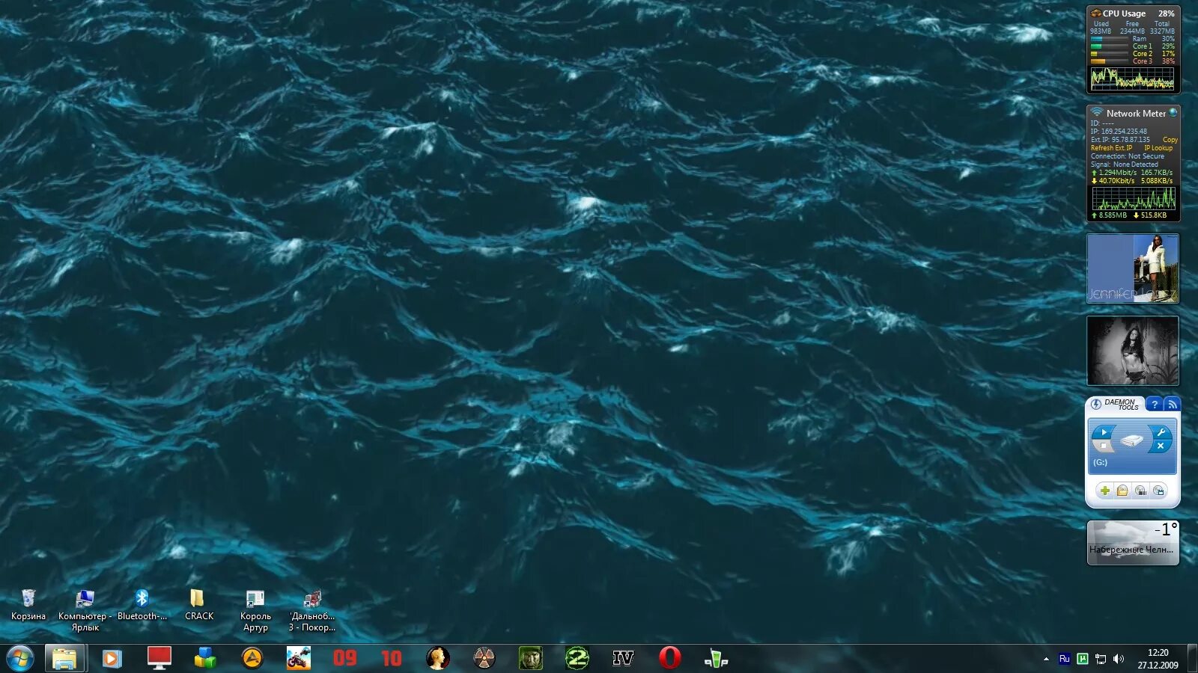This screenshot has height=673, width=1198.
Task: Open the Король Артур shortcut
Action: pos(255,611)
